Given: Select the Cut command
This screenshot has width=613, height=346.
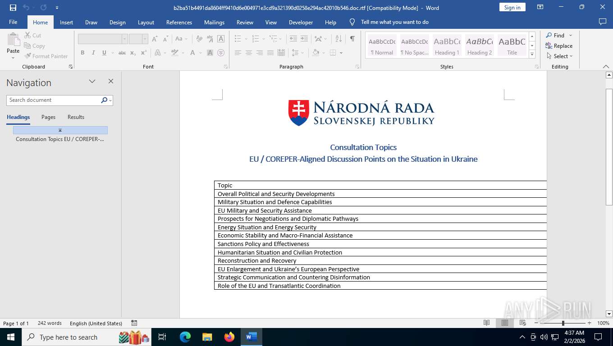Looking at the screenshot, I should [x=32, y=35].
